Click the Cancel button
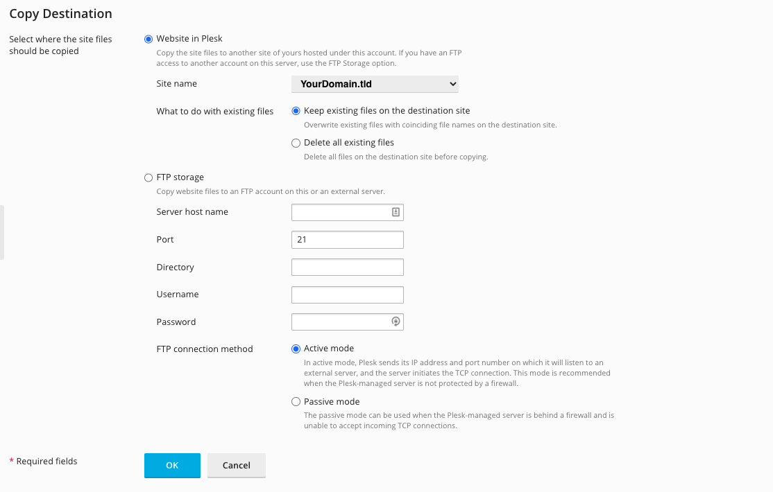Viewport: 773px width, 492px height. (236, 466)
